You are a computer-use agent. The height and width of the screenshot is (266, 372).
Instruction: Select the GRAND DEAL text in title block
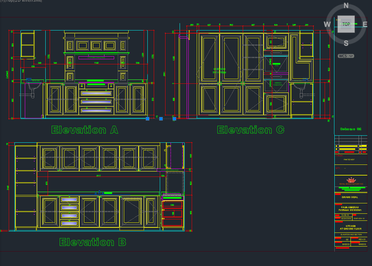(351, 197)
